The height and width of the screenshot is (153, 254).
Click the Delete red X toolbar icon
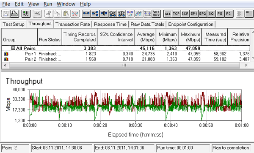coord(75,14)
